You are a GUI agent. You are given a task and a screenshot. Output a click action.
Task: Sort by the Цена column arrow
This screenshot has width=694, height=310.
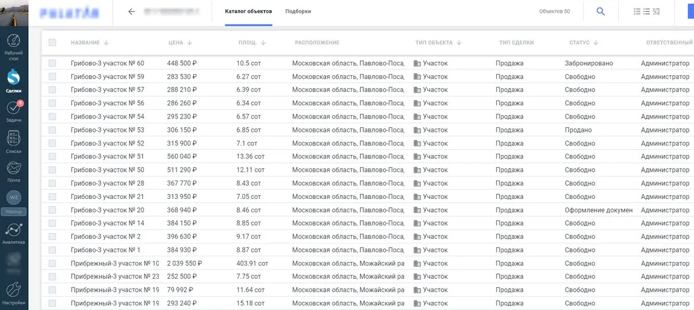click(190, 43)
